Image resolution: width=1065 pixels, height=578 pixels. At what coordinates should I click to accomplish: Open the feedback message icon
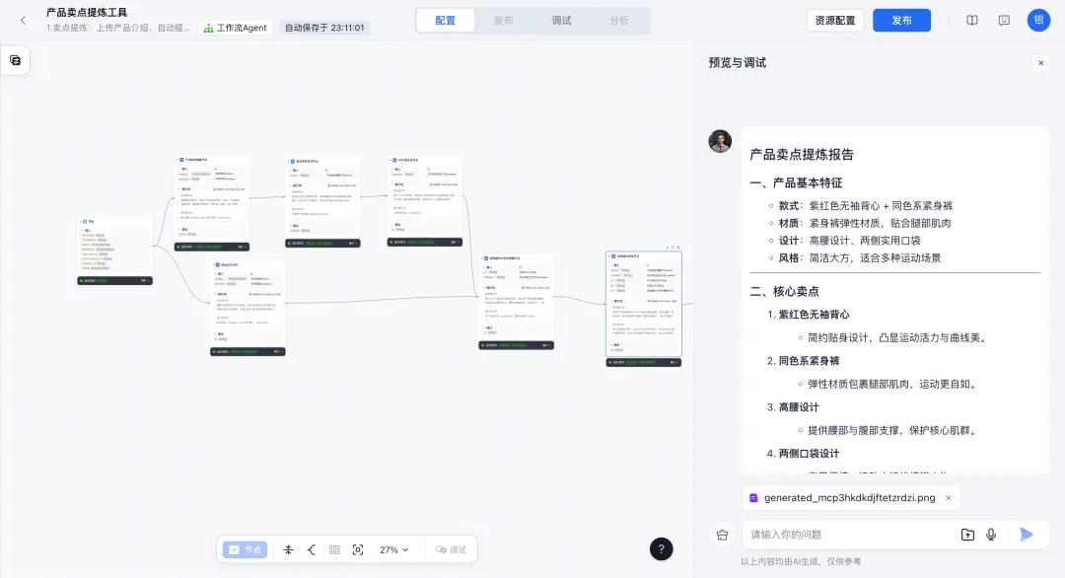(1004, 21)
